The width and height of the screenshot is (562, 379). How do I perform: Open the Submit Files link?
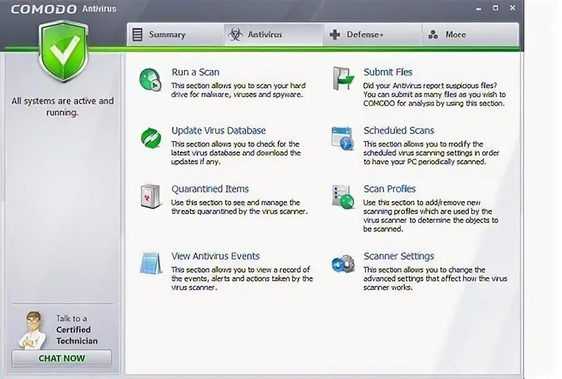click(388, 72)
